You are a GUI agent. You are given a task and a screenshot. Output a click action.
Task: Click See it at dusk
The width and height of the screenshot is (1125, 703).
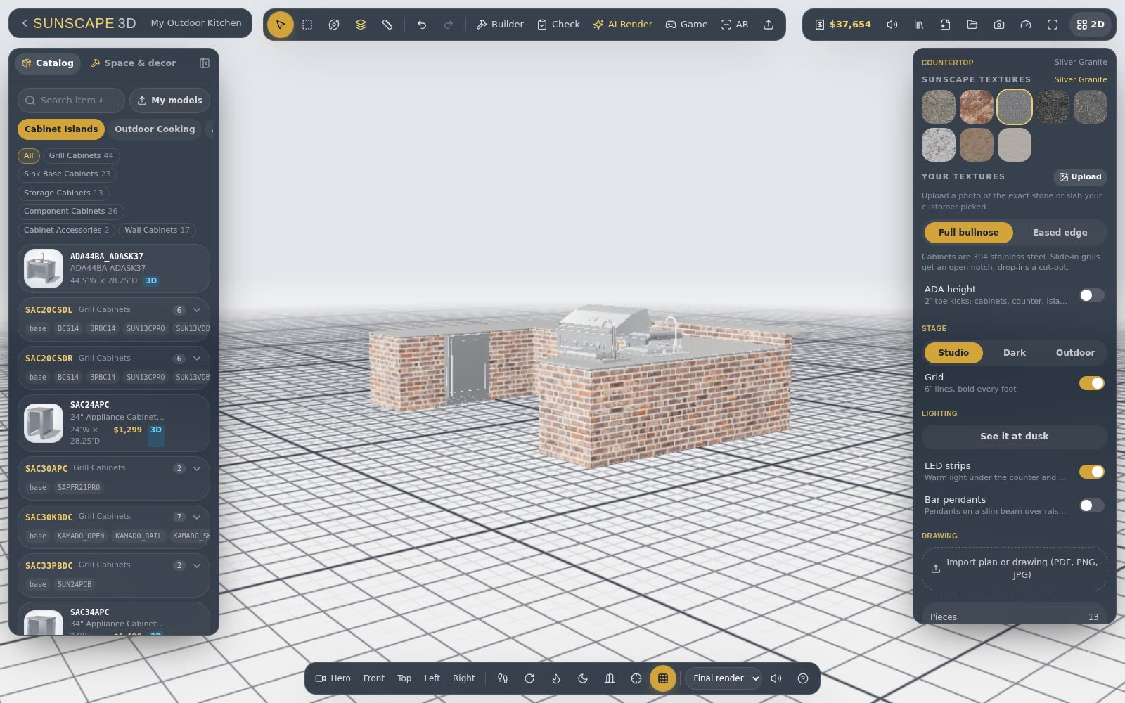click(1014, 437)
